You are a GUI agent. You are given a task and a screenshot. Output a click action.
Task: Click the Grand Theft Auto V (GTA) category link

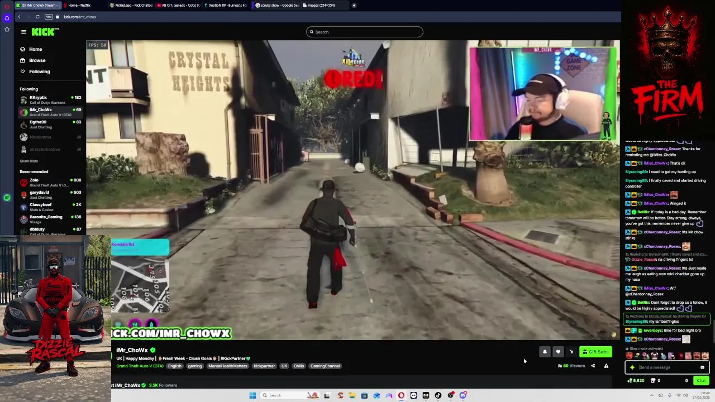tap(140, 366)
